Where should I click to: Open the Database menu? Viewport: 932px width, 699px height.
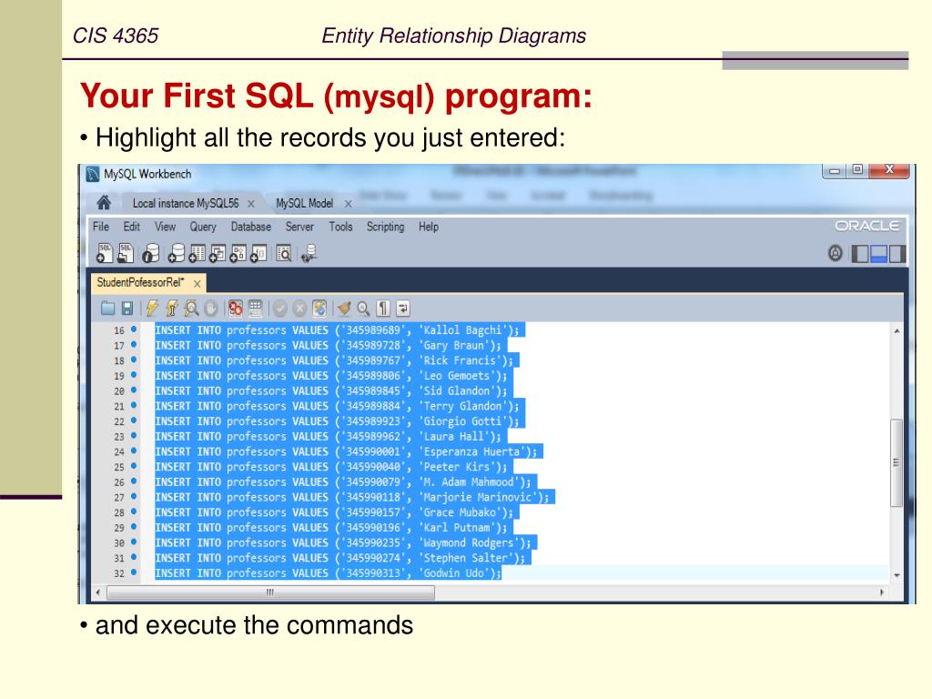251,227
